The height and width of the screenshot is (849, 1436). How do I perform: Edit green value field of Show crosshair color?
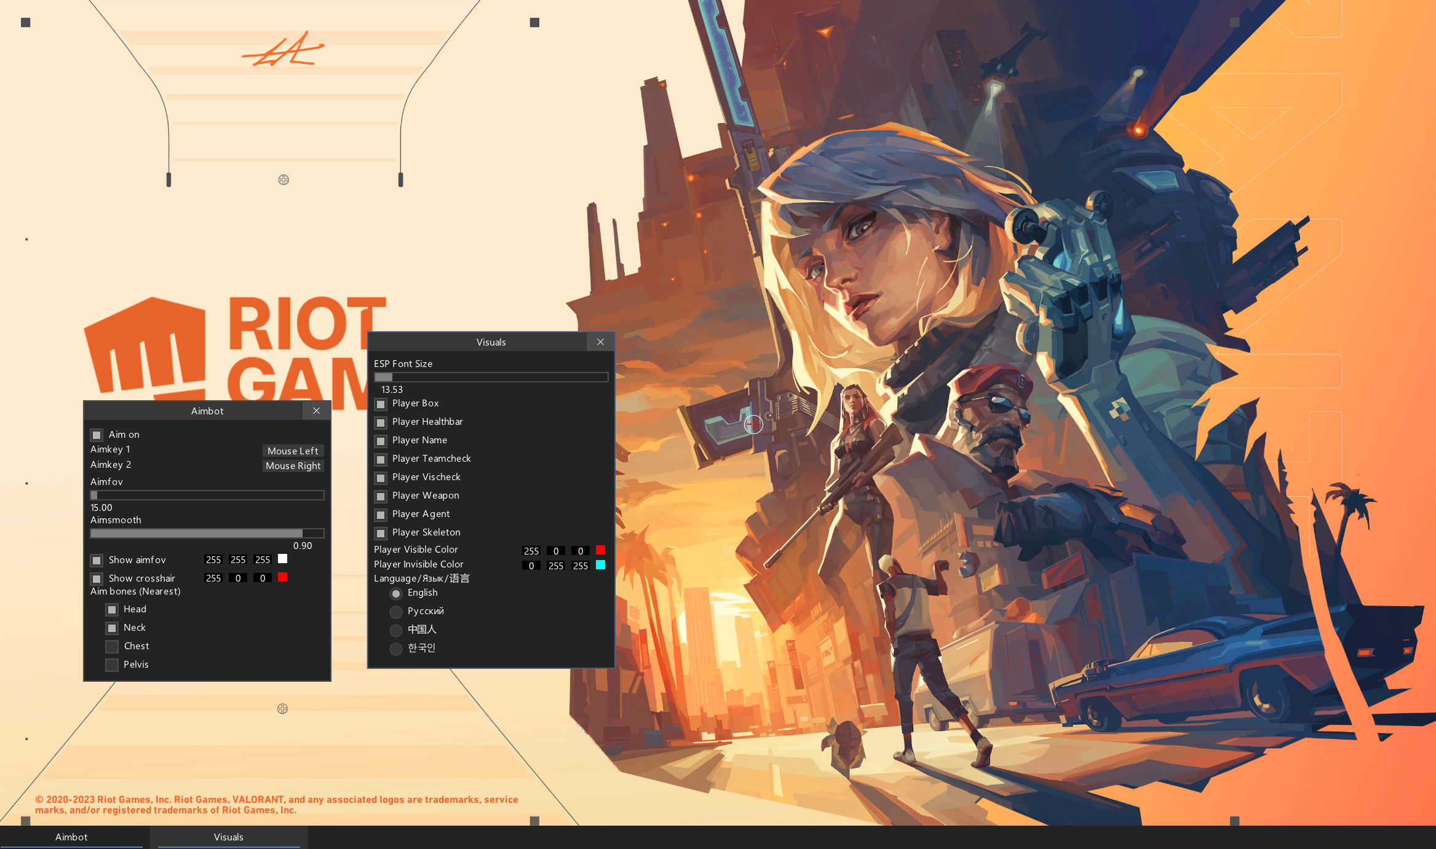tap(238, 578)
